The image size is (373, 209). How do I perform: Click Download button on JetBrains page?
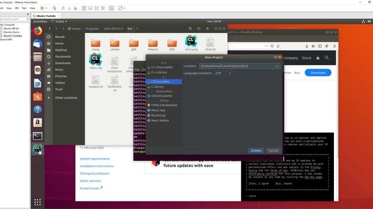[x=318, y=73]
